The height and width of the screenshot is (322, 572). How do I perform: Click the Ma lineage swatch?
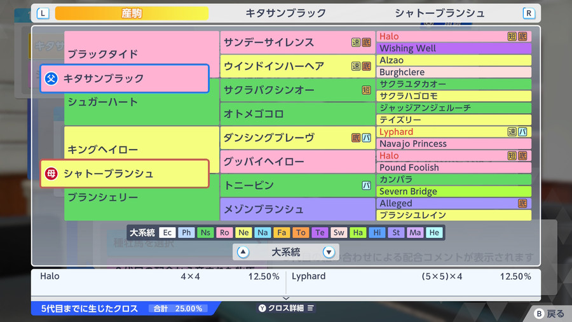(415, 232)
